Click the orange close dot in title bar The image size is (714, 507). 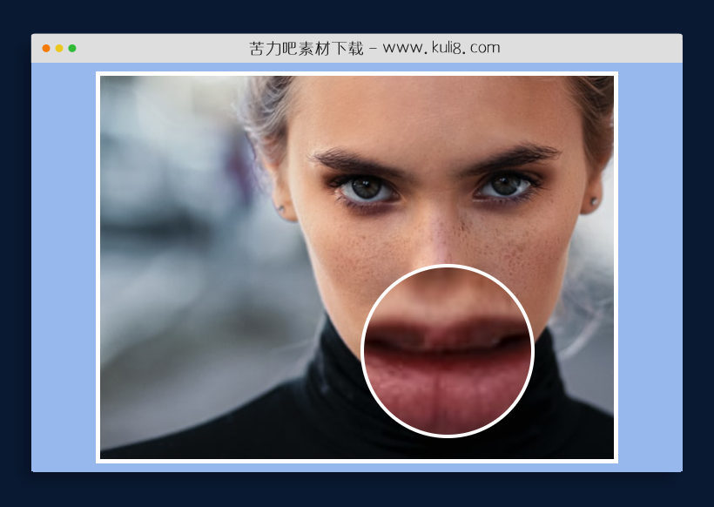click(46, 48)
